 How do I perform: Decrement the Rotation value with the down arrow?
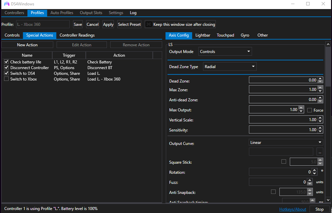point(314,173)
